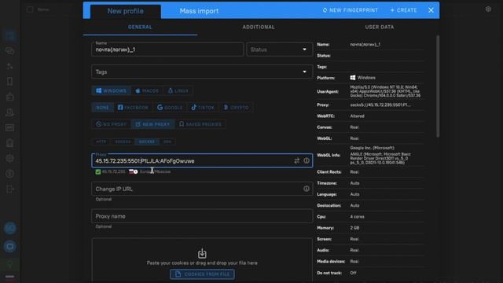Click the dialog's vertical scrollbar

coord(438,86)
